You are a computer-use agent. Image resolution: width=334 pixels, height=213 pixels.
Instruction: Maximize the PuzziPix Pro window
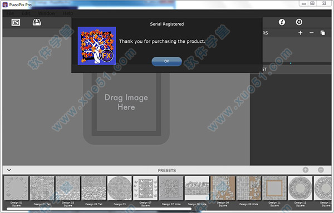pyautogui.click(x=312, y=3)
